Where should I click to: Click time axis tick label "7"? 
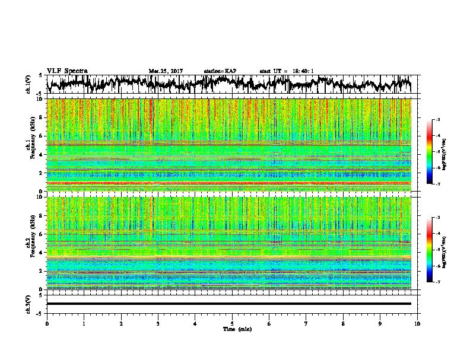[x=306, y=324]
